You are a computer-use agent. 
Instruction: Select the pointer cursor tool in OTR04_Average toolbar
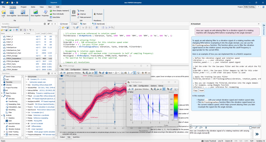point(135,73)
